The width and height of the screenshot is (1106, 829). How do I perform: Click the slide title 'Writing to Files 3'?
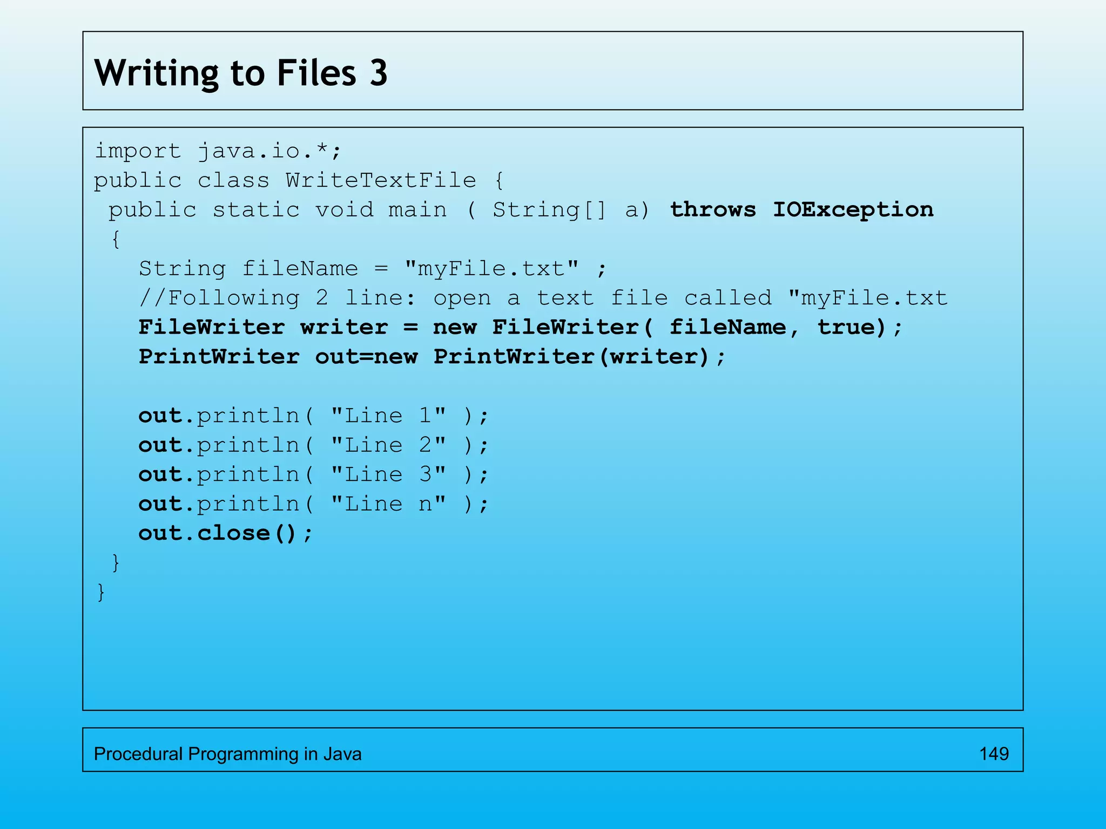click(241, 73)
